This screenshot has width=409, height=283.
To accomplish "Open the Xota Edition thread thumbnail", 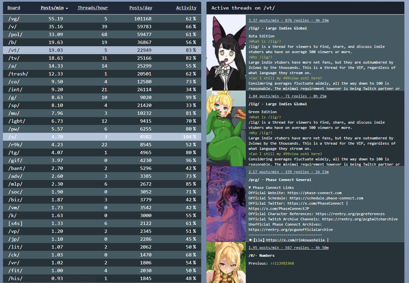I will pos(226,53).
